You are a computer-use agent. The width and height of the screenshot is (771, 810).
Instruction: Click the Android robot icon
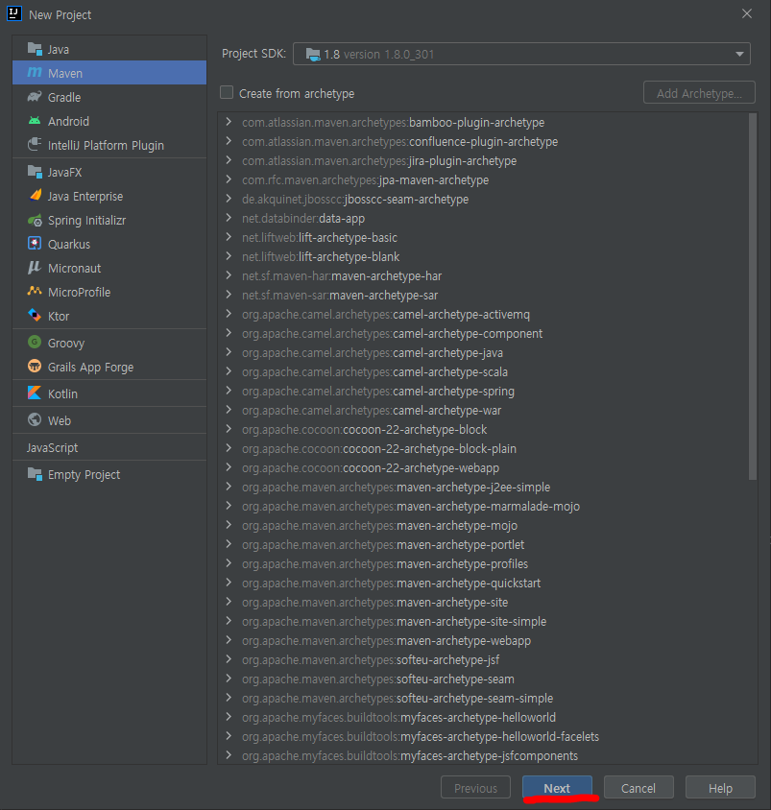pos(35,121)
